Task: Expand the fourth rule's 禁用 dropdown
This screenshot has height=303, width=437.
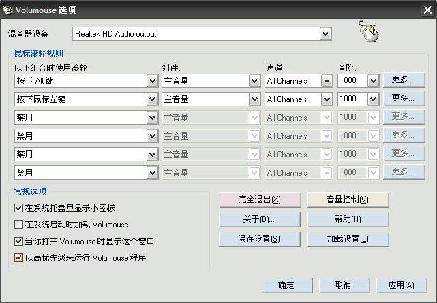Action: [152, 136]
